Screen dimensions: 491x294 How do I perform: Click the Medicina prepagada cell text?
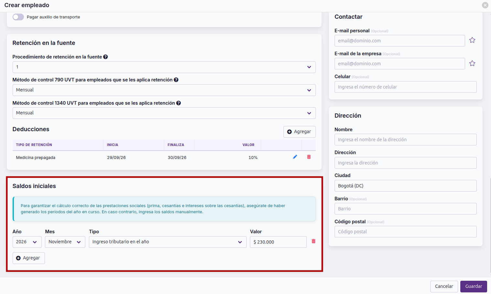36,158
